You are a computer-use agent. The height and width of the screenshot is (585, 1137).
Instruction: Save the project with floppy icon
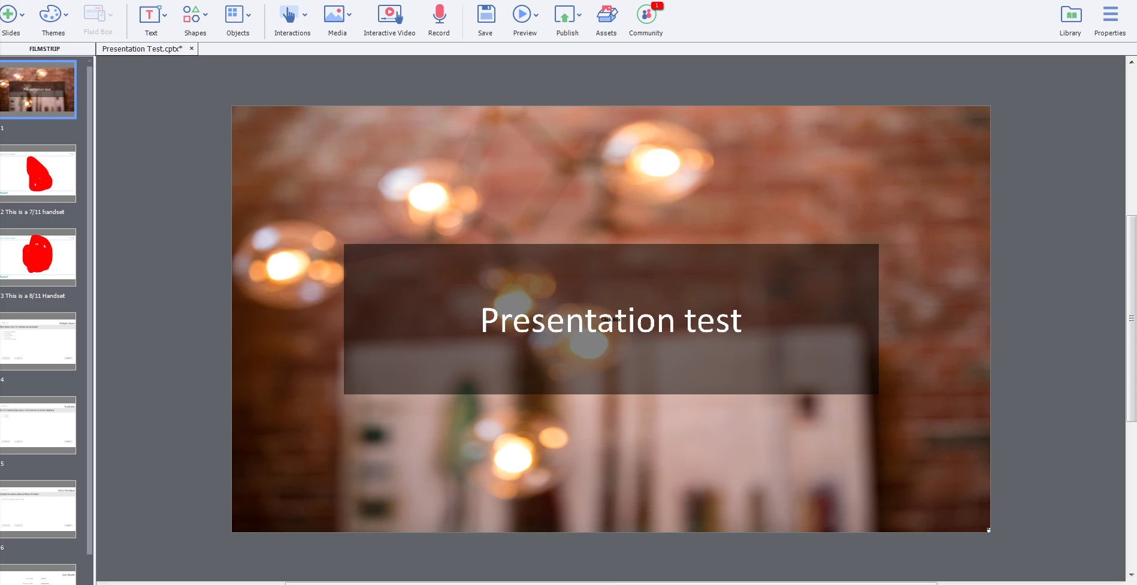486,14
